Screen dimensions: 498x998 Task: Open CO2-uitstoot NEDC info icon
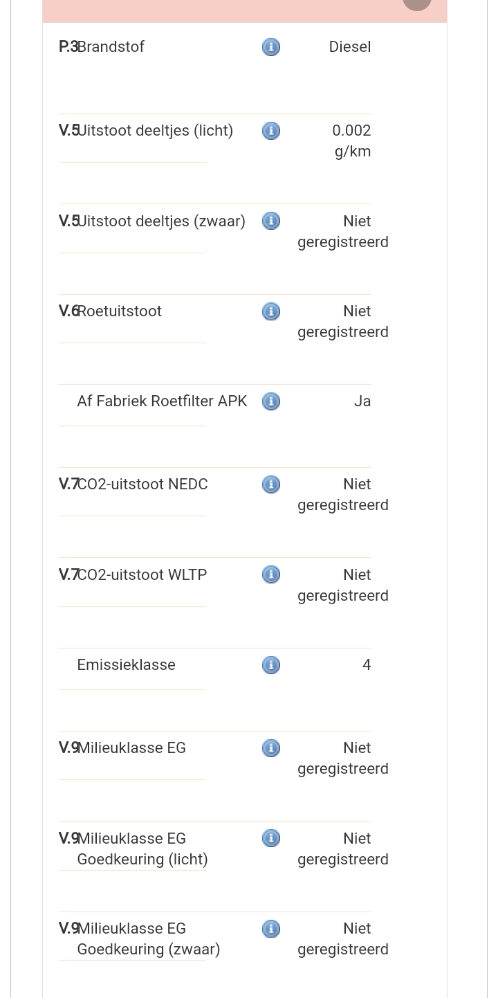(x=271, y=484)
